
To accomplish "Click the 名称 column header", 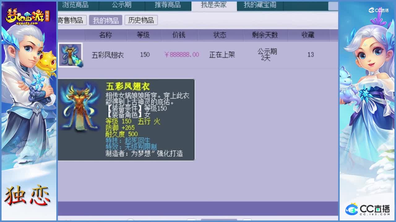I will point(105,35).
